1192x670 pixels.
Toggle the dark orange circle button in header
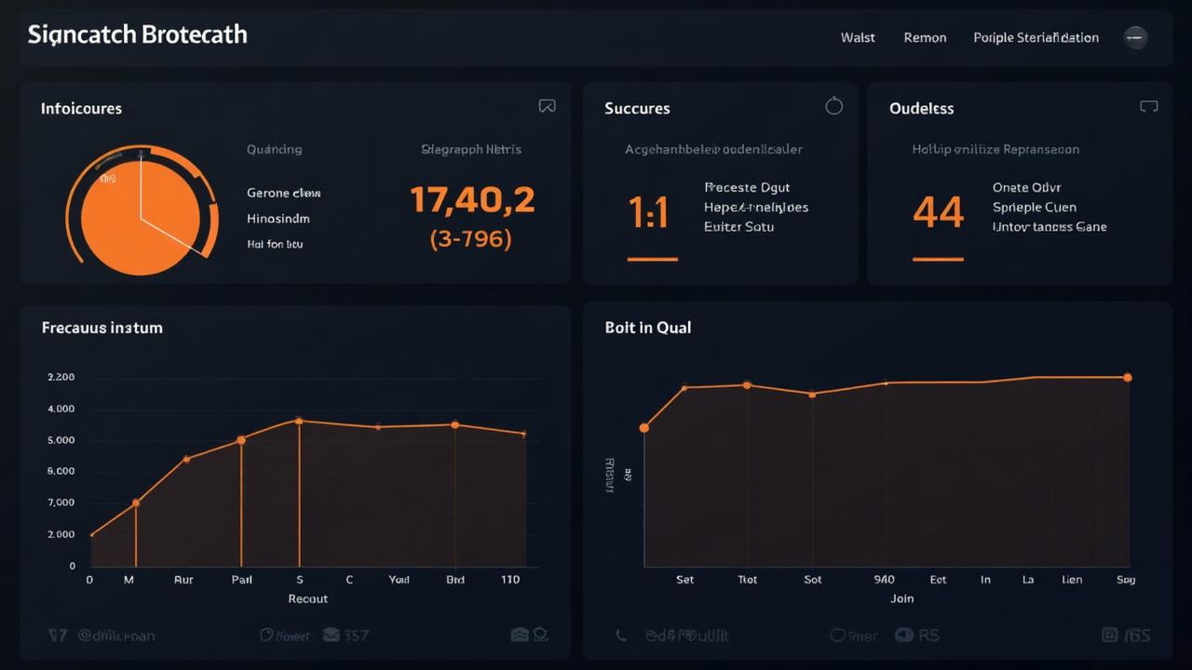1135,38
